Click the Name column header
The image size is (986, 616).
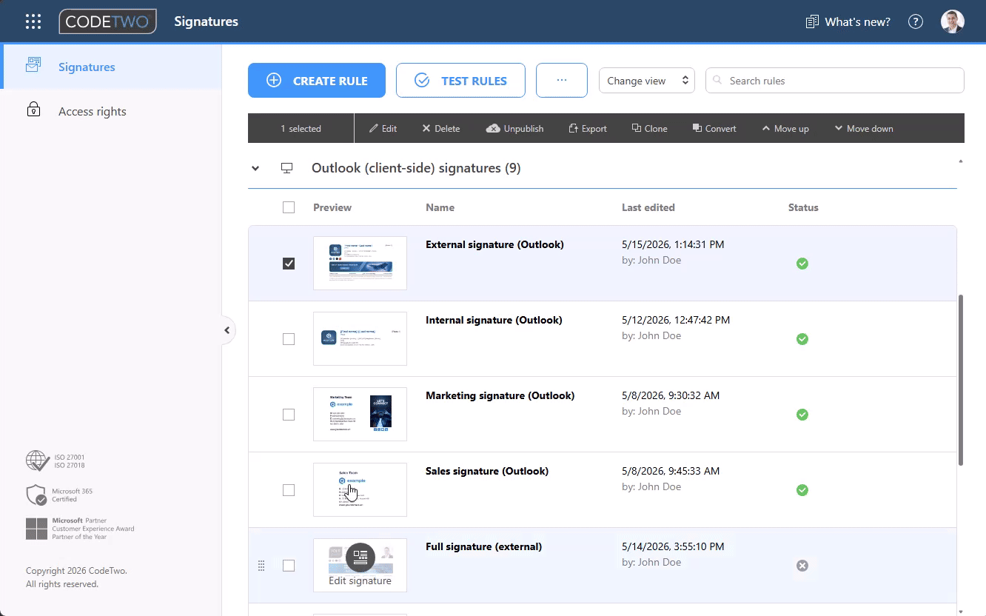[x=440, y=207]
